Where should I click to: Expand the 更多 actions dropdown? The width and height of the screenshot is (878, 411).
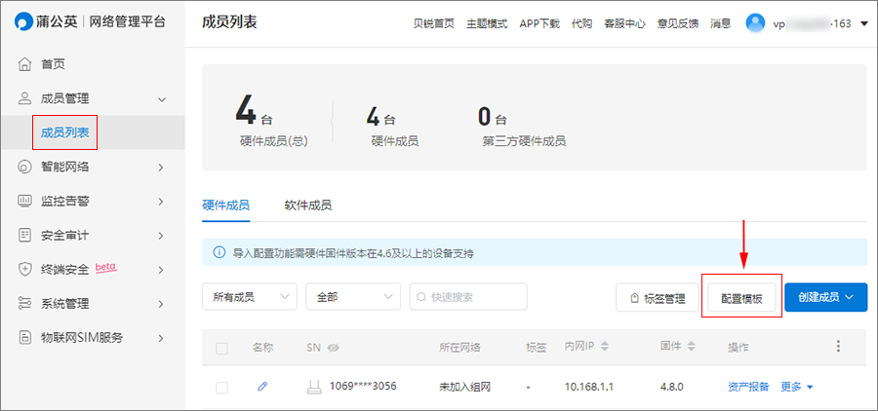click(x=797, y=387)
